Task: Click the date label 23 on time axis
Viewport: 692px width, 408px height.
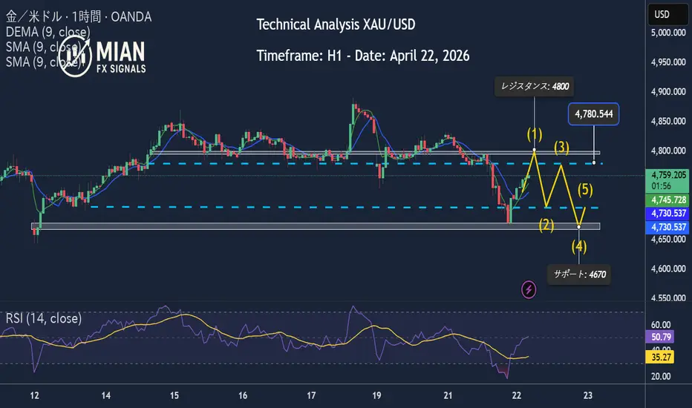Action: pos(588,395)
